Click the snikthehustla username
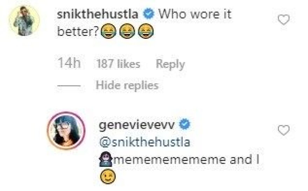The width and height of the screenshot is (308, 191). [100, 15]
